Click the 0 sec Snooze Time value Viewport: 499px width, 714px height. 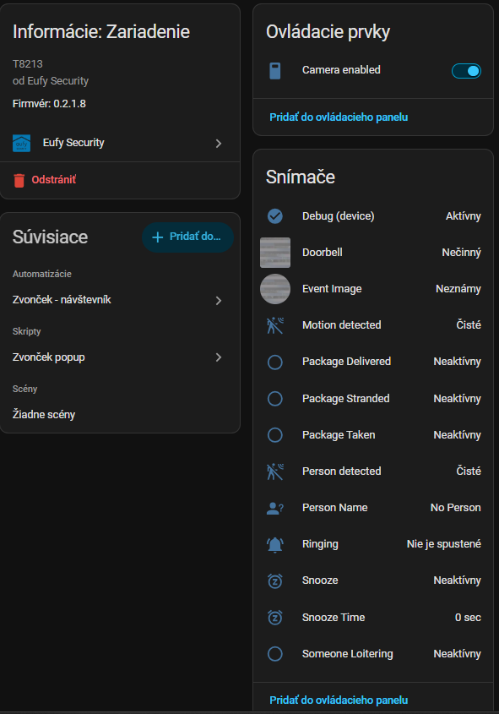pos(468,618)
